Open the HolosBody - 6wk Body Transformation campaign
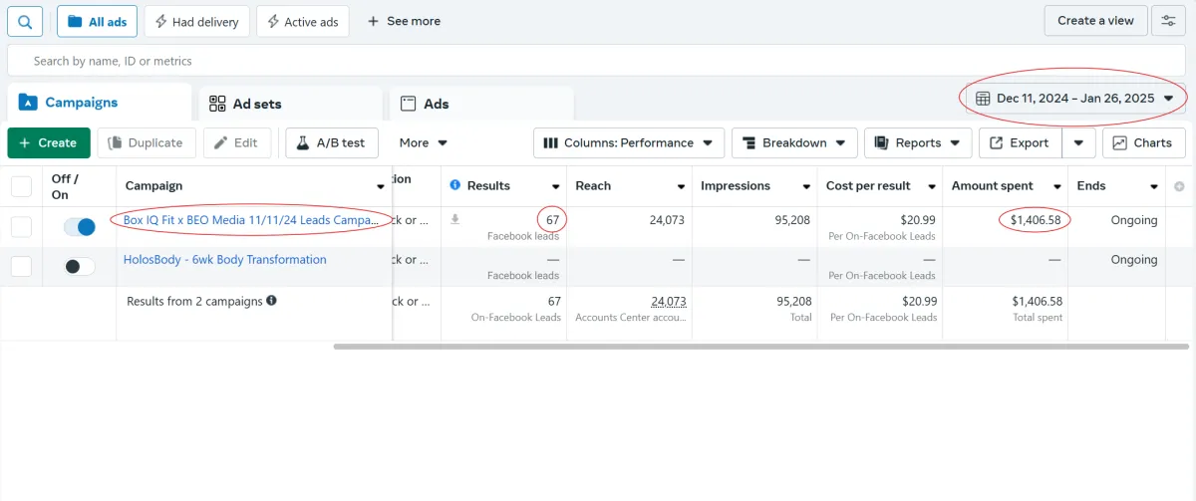The image size is (1196, 501). [x=224, y=260]
